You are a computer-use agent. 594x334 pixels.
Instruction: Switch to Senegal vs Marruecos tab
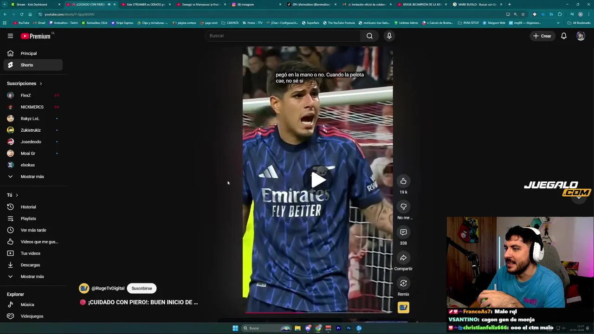point(200,4)
